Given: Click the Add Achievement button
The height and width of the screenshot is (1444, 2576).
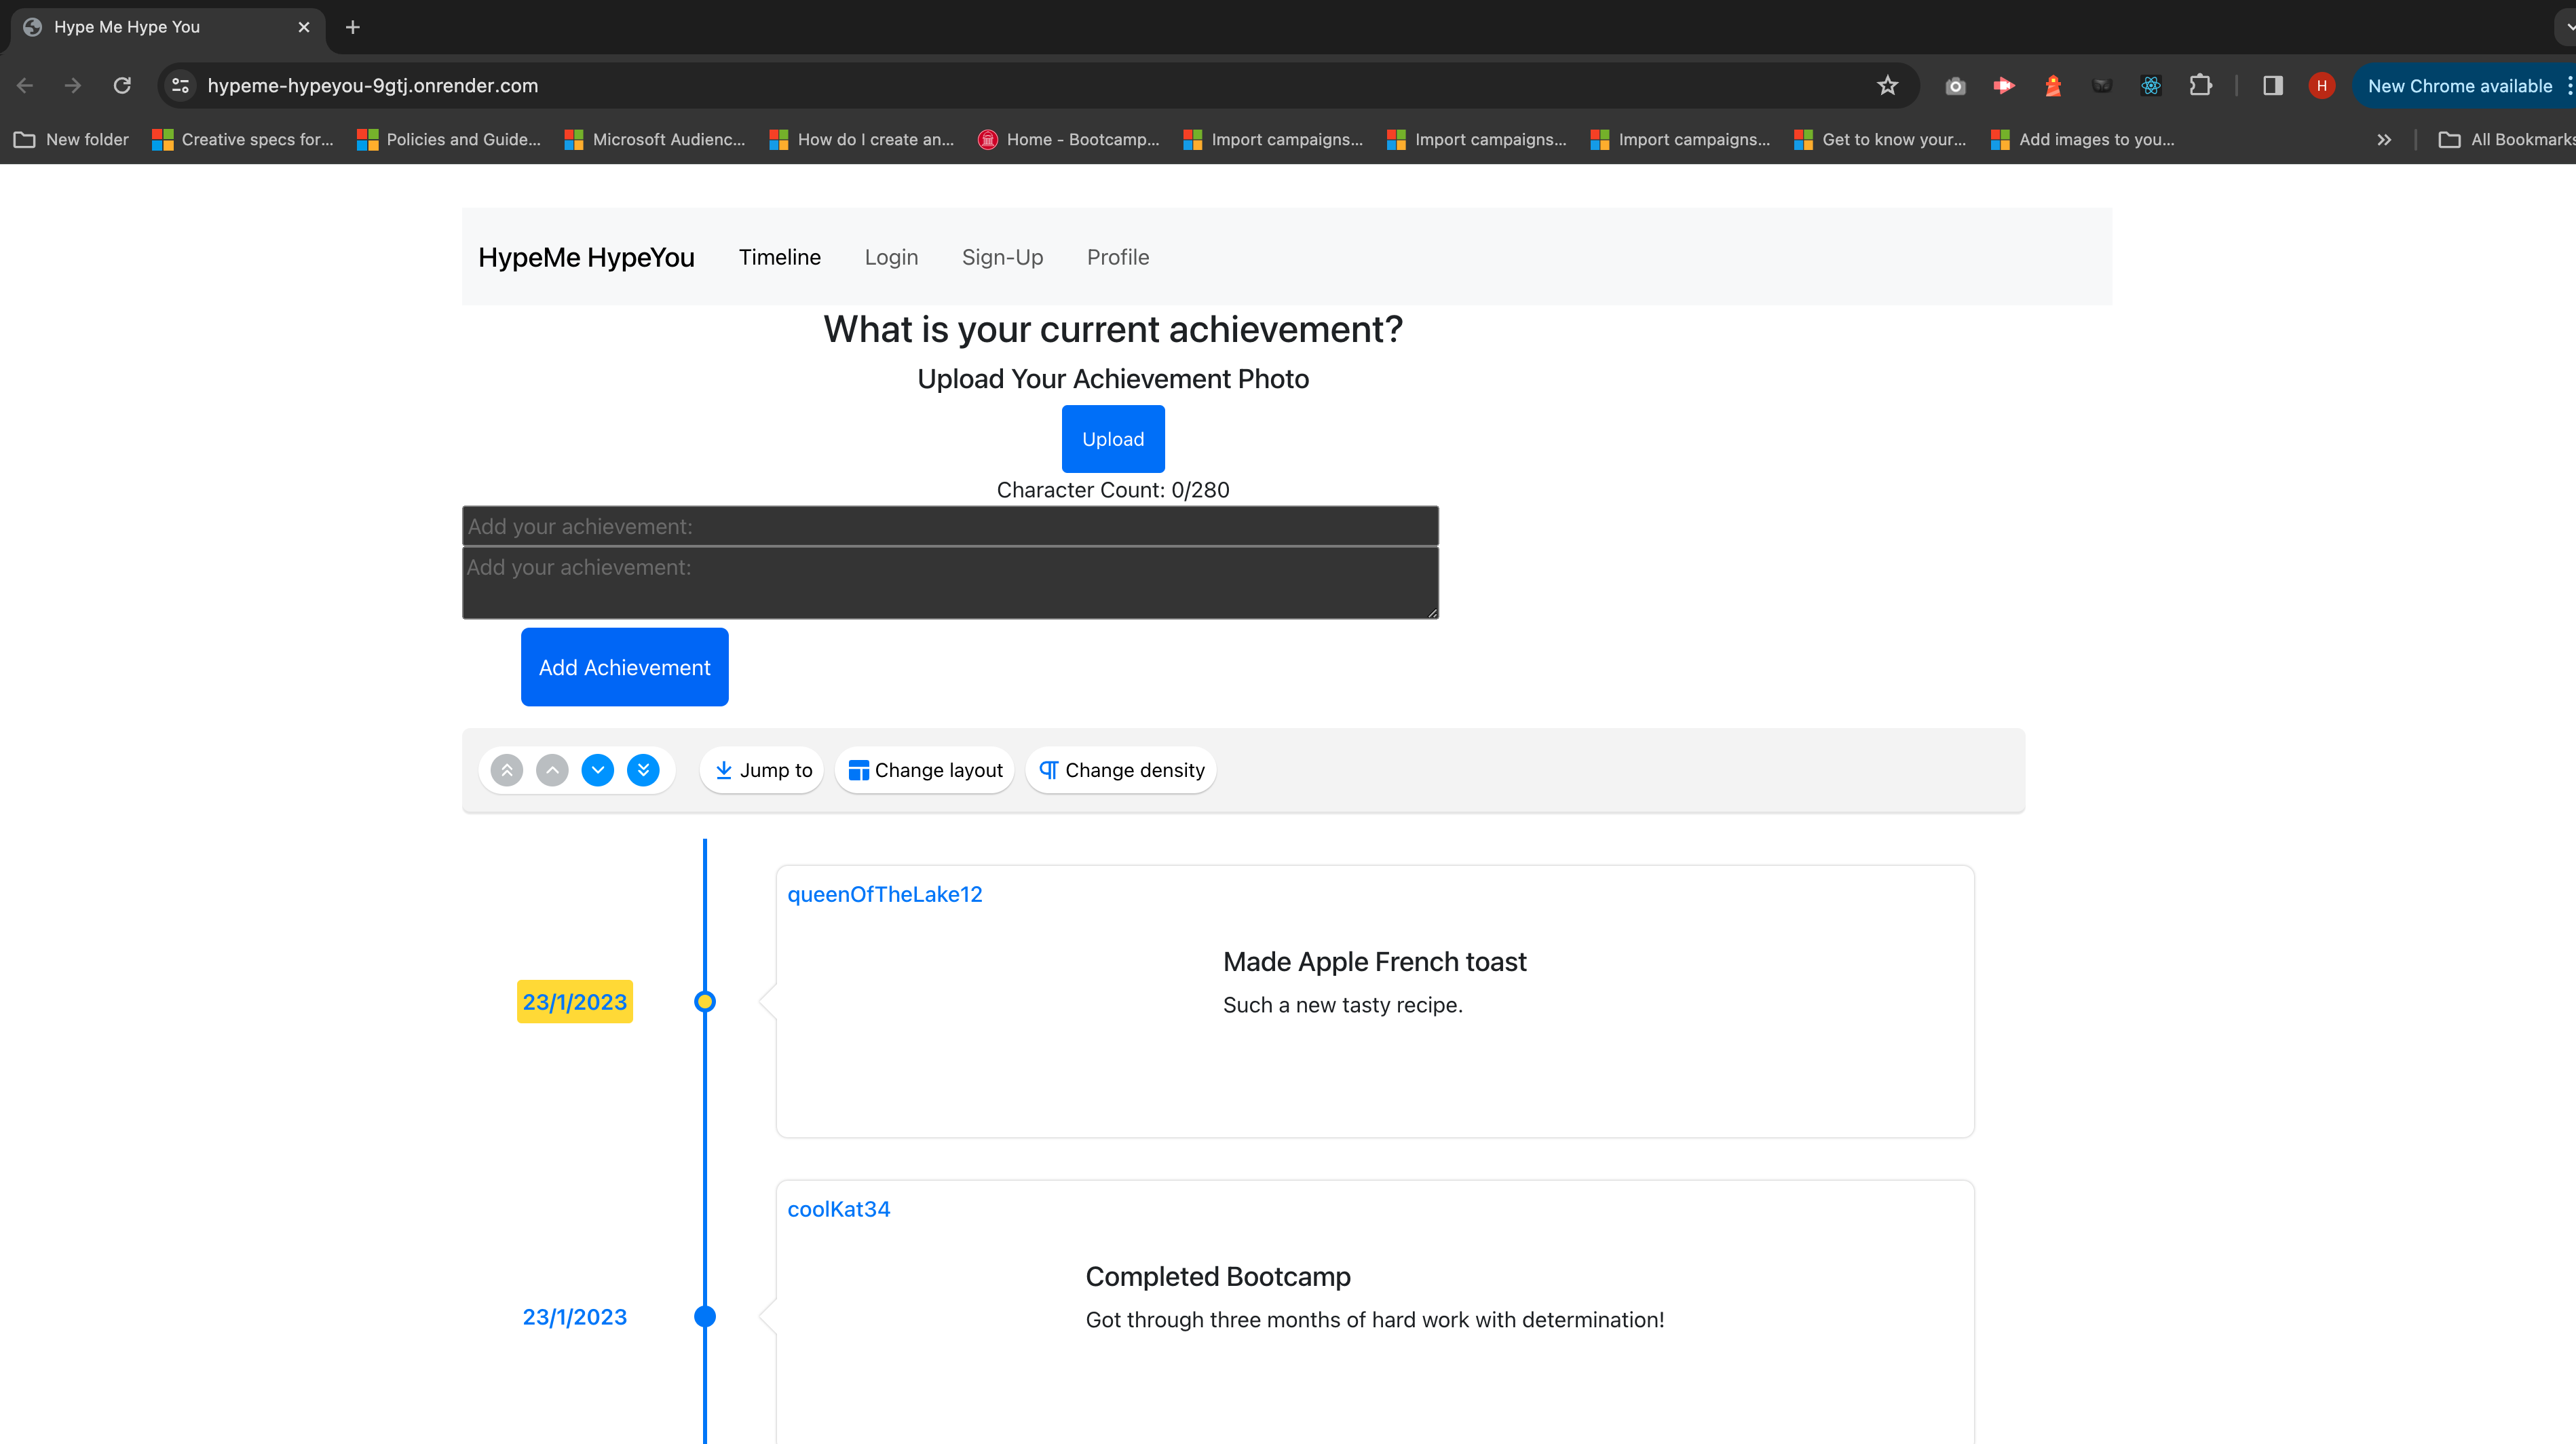Looking at the screenshot, I should pyautogui.click(x=624, y=667).
